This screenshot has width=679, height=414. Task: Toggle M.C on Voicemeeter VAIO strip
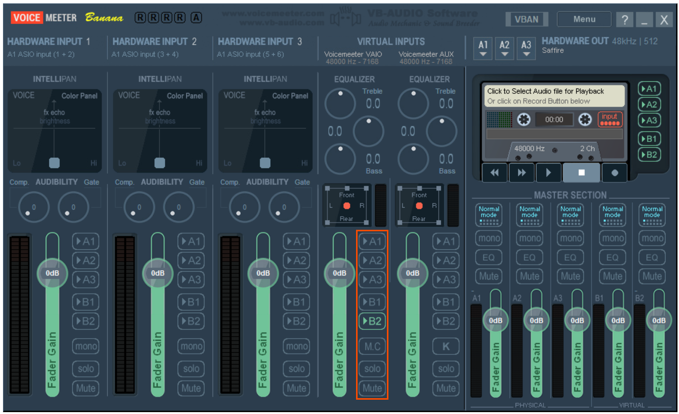372,347
